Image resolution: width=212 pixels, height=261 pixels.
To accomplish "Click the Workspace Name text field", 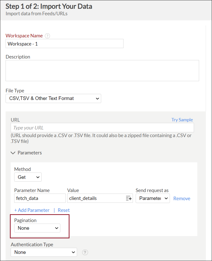I will click(64, 44).
